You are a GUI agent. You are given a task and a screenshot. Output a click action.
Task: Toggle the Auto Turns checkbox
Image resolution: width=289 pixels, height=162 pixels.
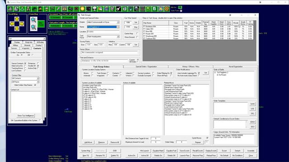181,11
